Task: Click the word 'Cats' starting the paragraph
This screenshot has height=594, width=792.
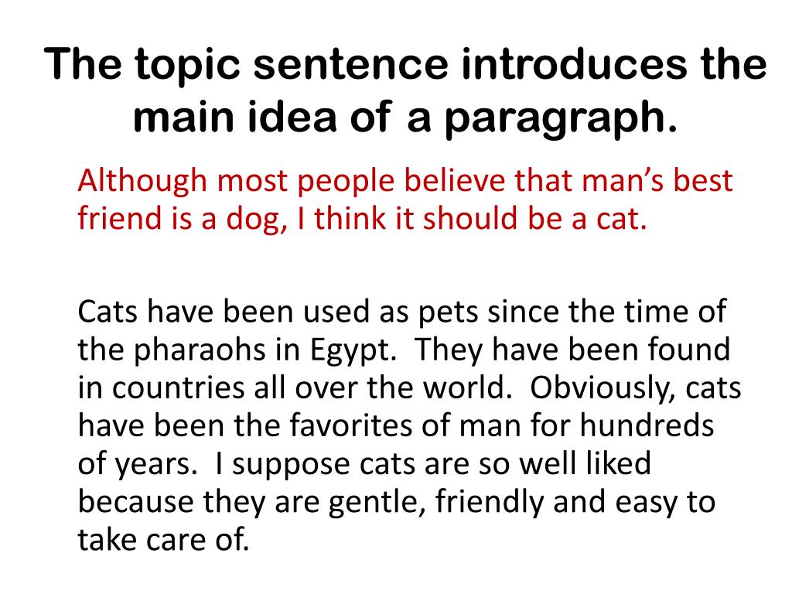Action: (108, 312)
